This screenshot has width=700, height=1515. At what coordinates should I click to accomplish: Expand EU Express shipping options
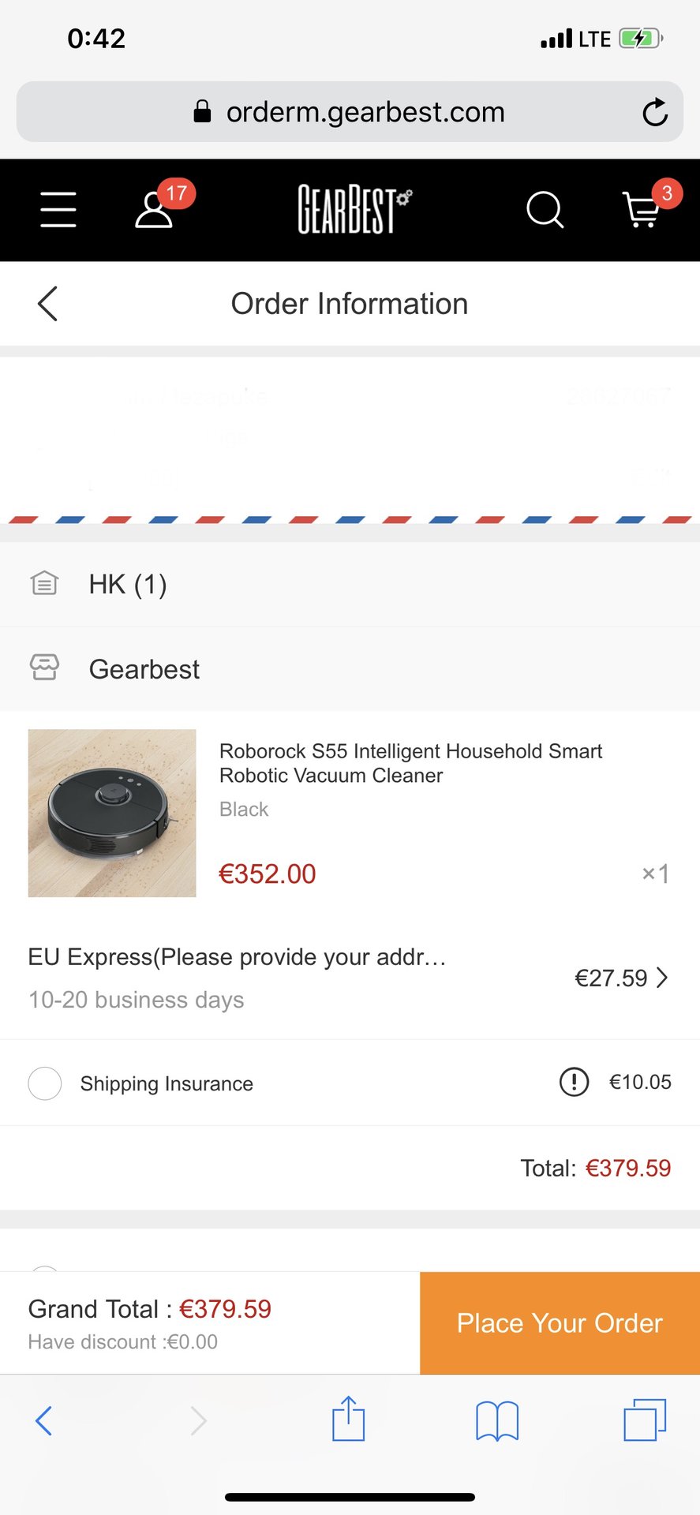point(237,977)
